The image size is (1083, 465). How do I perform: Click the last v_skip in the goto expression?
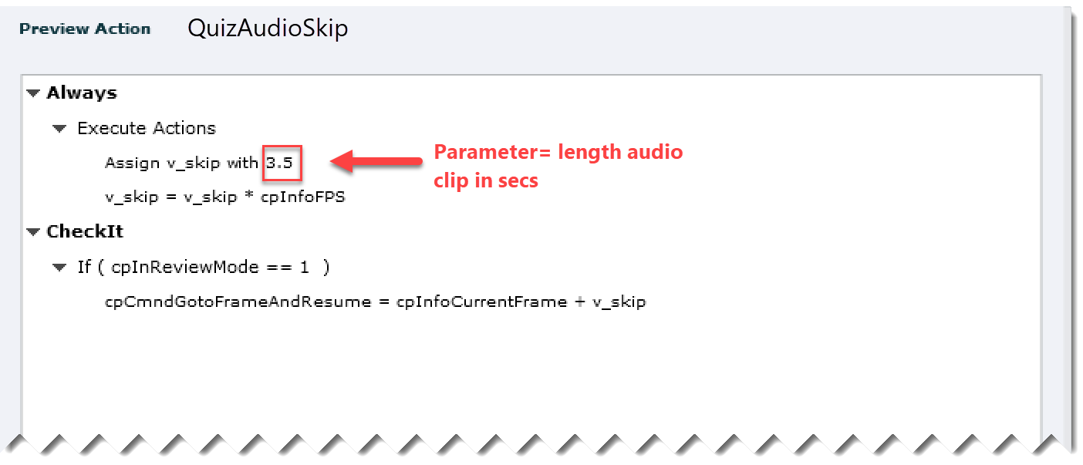619,302
